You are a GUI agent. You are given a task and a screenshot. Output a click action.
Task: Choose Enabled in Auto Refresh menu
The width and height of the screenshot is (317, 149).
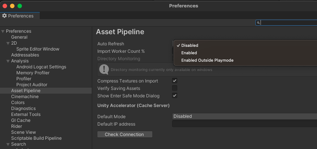coord(189,53)
